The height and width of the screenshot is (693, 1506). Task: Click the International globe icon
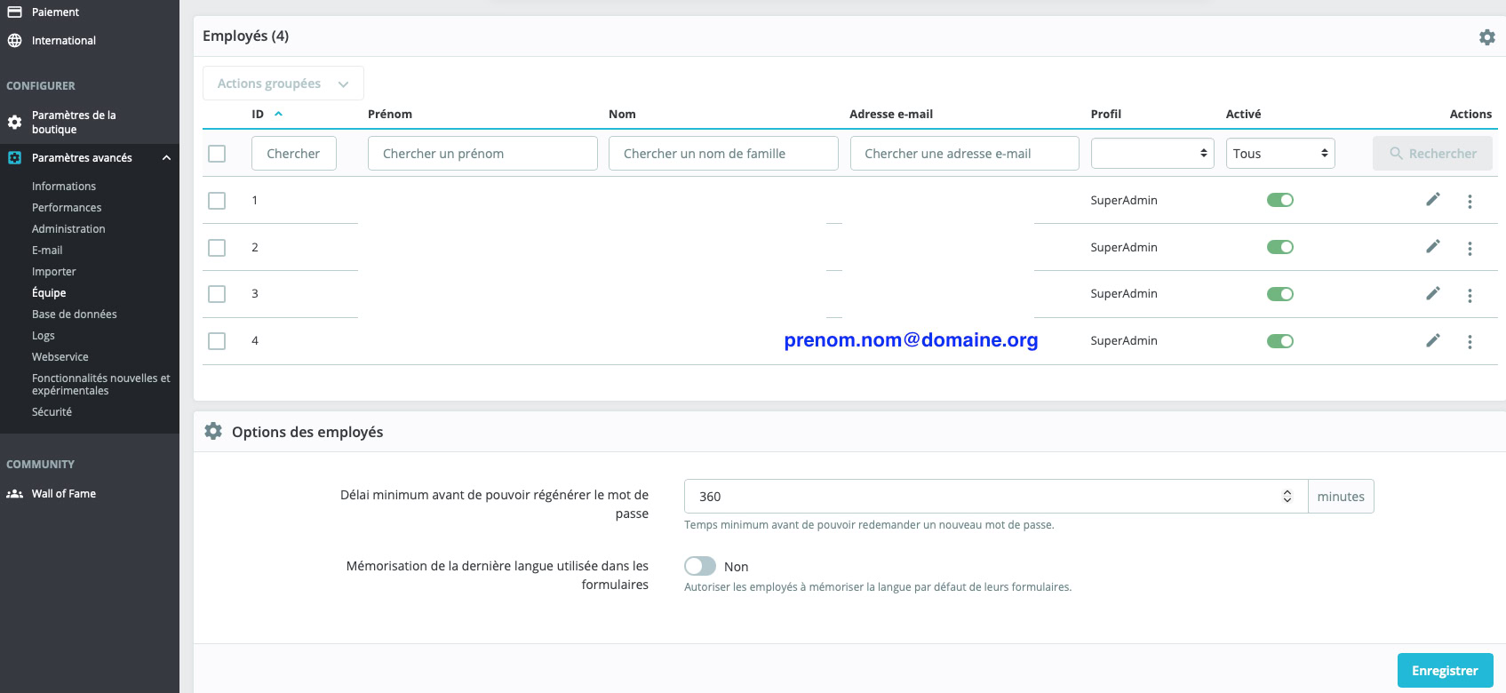(x=15, y=41)
